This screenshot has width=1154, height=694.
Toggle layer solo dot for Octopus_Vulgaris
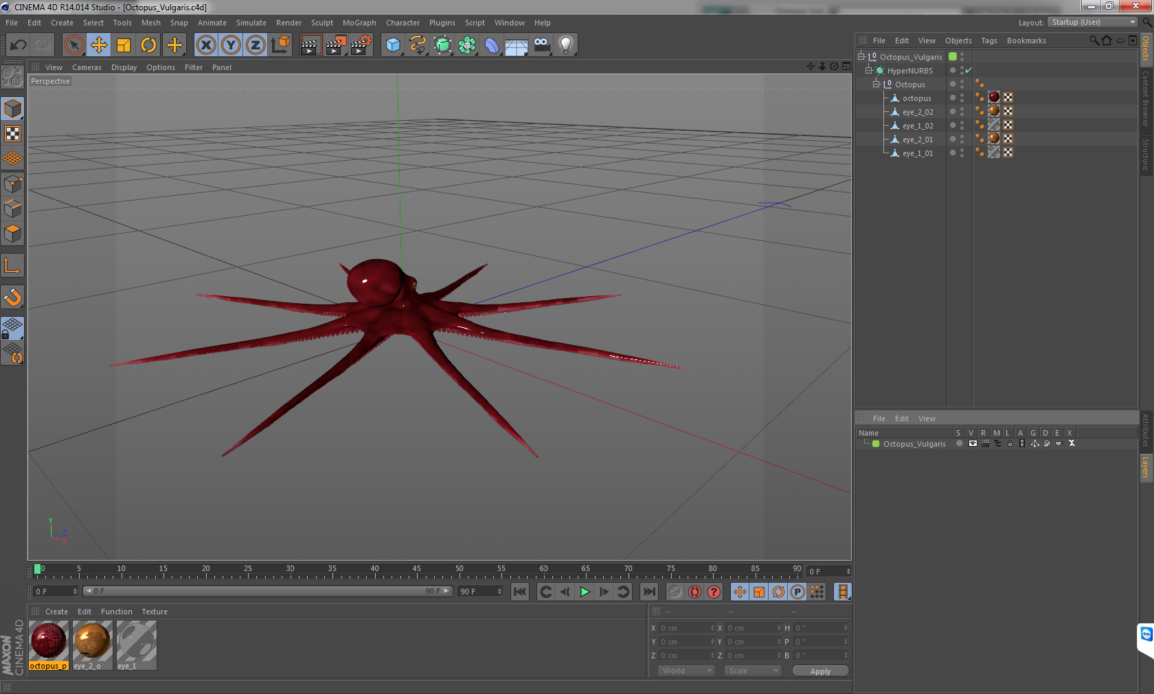(959, 444)
